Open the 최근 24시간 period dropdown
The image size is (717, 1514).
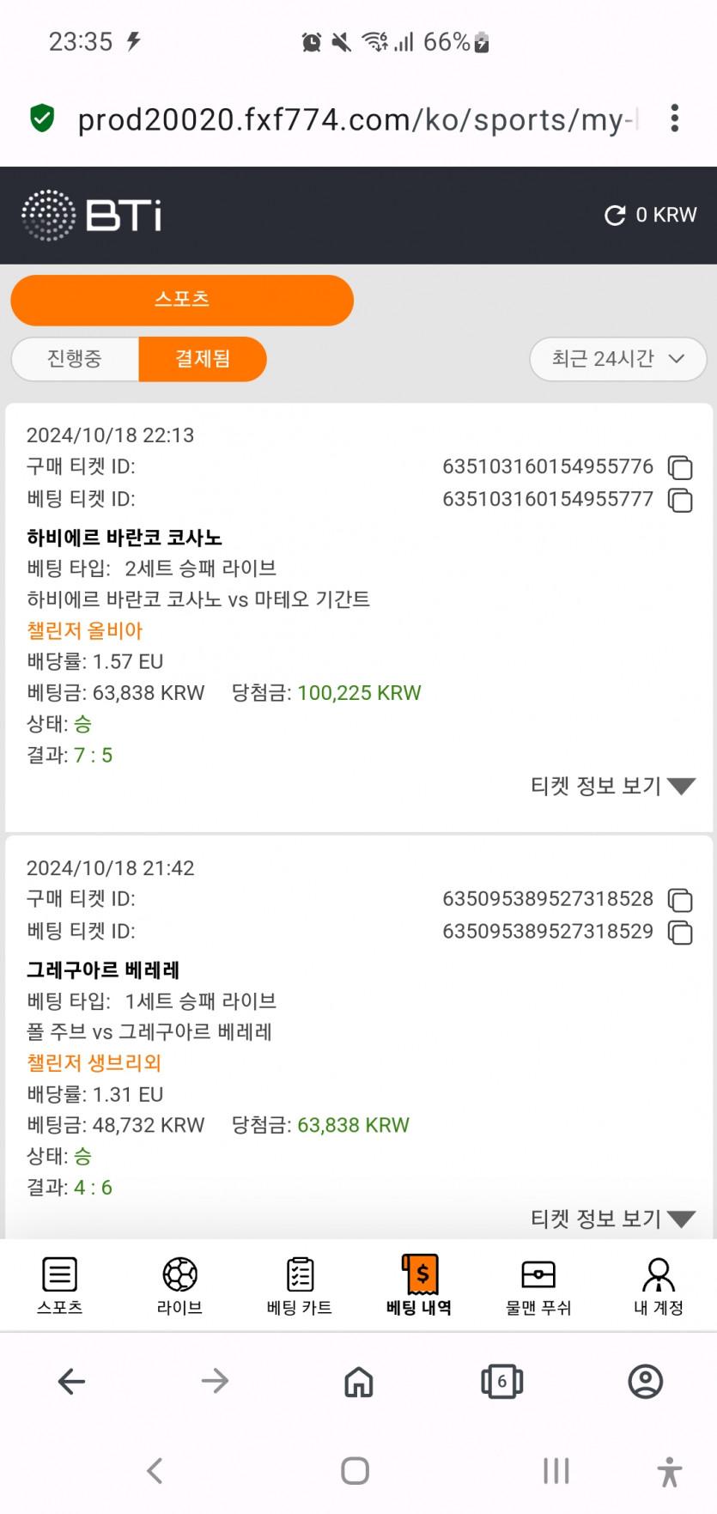tap(617, 359)
